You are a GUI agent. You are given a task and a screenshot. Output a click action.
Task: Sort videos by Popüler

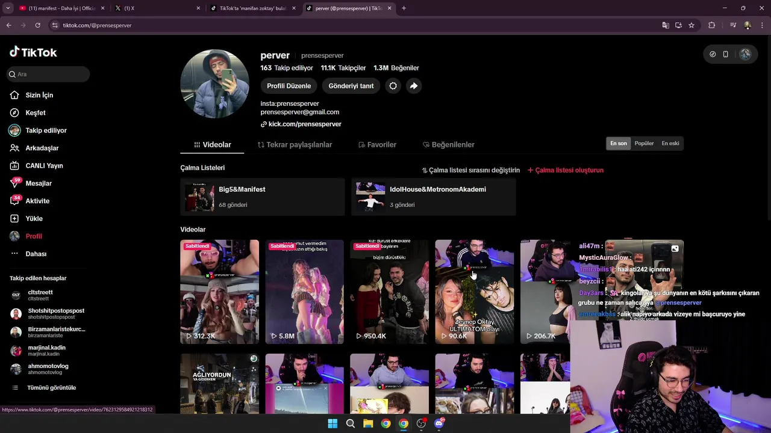coord(644,143)
